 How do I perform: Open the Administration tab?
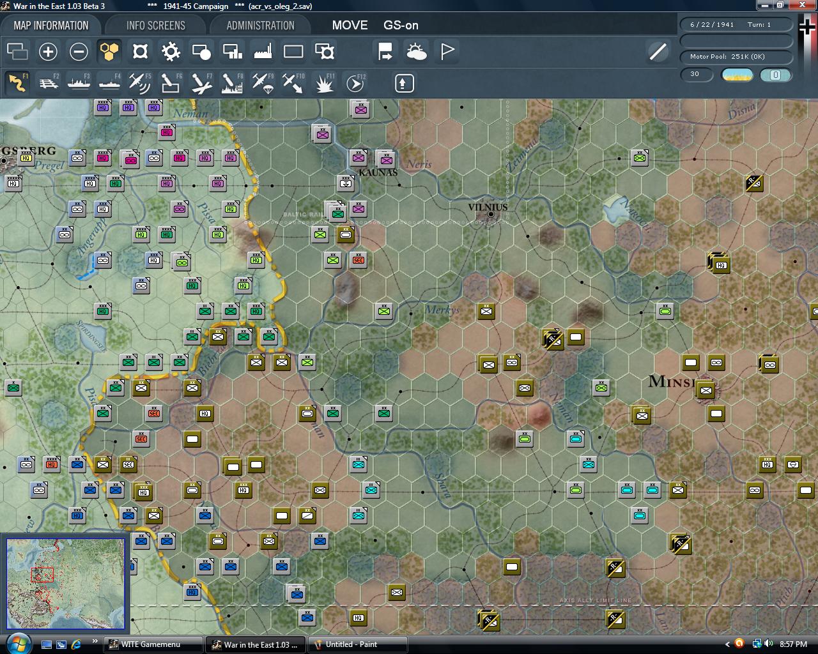(x=260, y=26)
